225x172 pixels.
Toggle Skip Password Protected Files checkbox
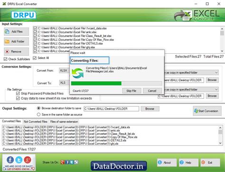click(x=18, y=94)
